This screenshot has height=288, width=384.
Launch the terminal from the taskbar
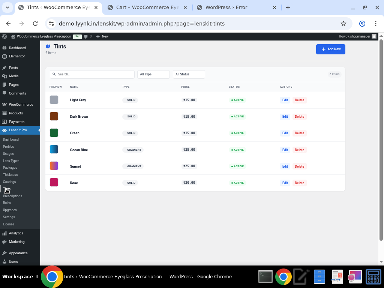(x=265, y=277)
